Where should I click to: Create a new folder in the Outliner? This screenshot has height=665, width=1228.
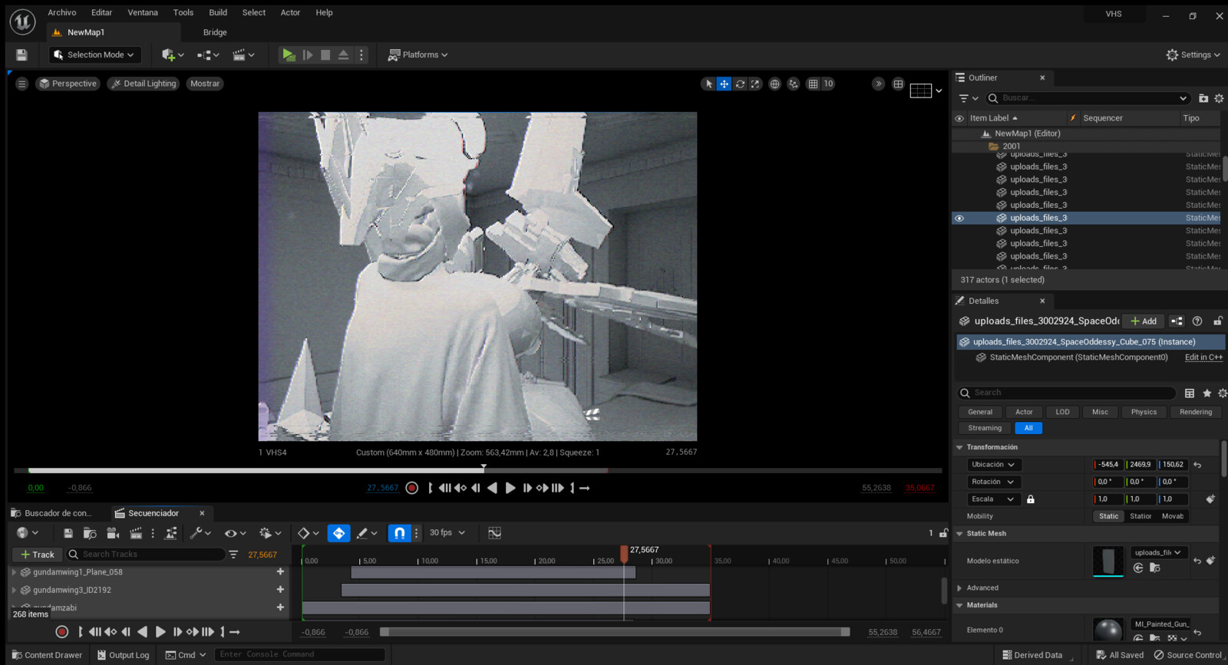[1203, 98]
